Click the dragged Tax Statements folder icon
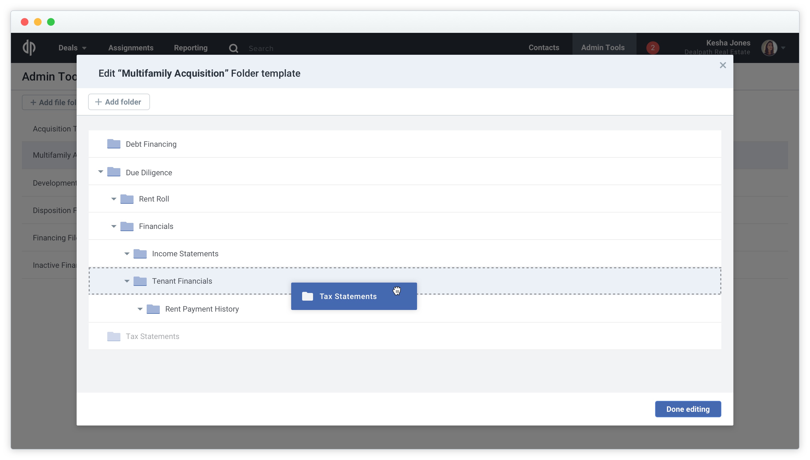 click(x=307, y=296)
